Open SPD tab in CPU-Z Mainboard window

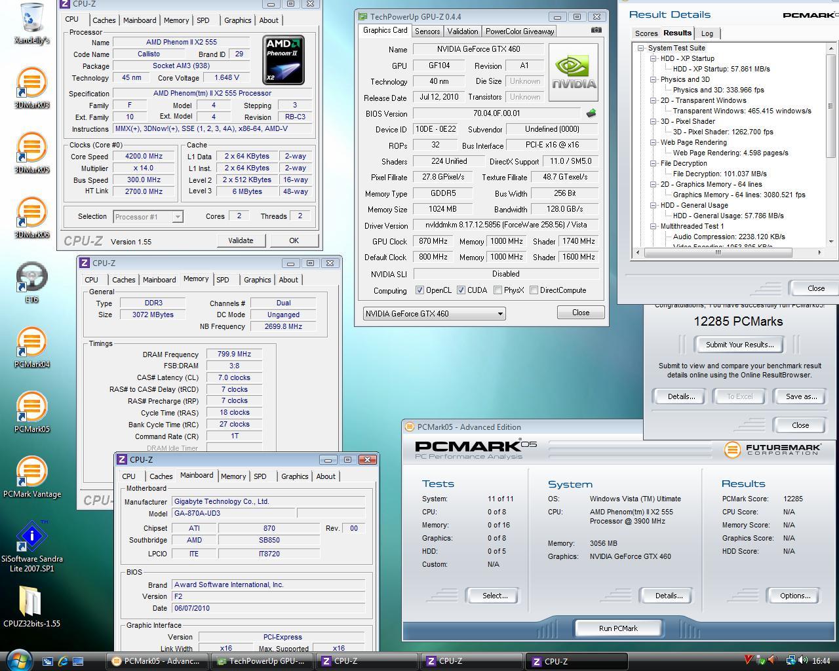(x=260, y=476)
